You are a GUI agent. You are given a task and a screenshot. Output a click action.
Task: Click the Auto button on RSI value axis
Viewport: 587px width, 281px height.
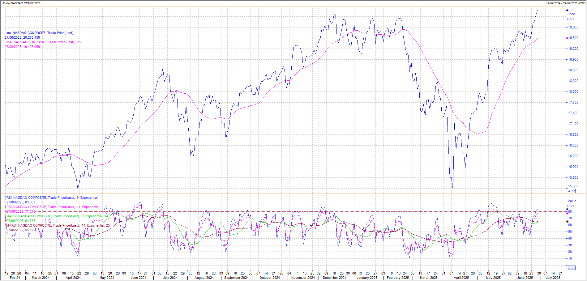click(x=572, y=268)
